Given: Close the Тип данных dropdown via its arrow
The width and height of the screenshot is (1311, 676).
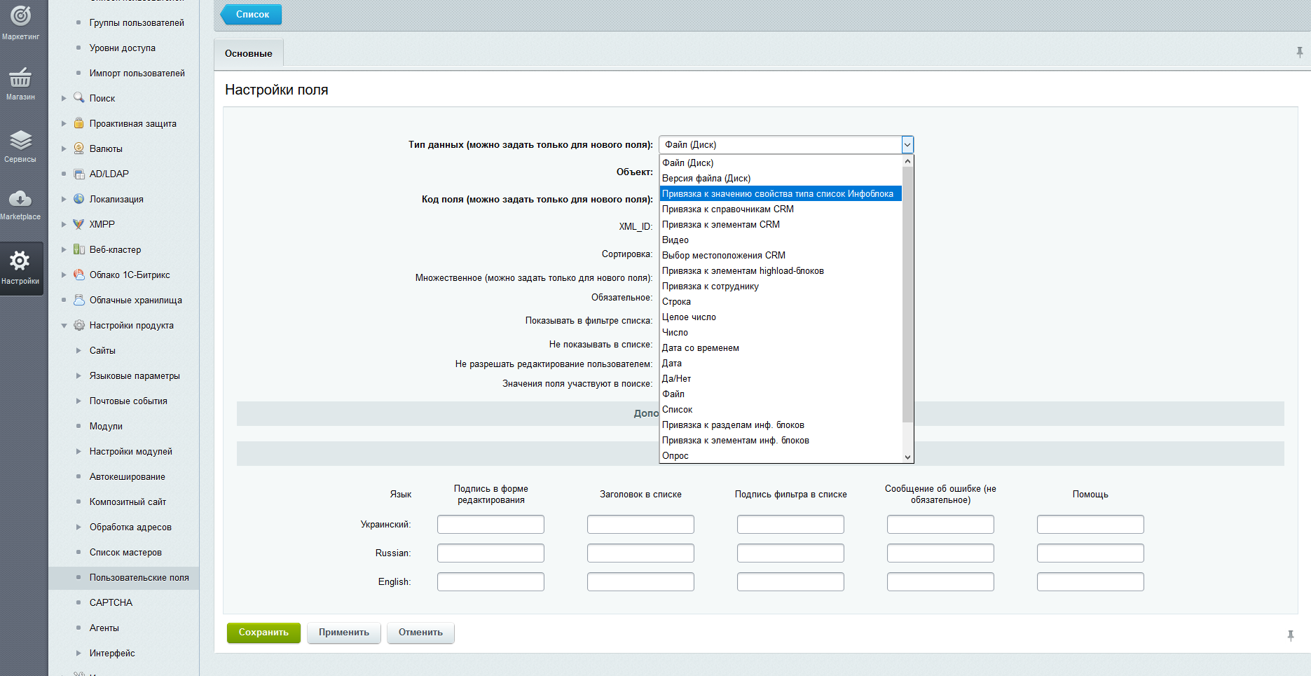Looking at the screenshot, I should (907, 145).
